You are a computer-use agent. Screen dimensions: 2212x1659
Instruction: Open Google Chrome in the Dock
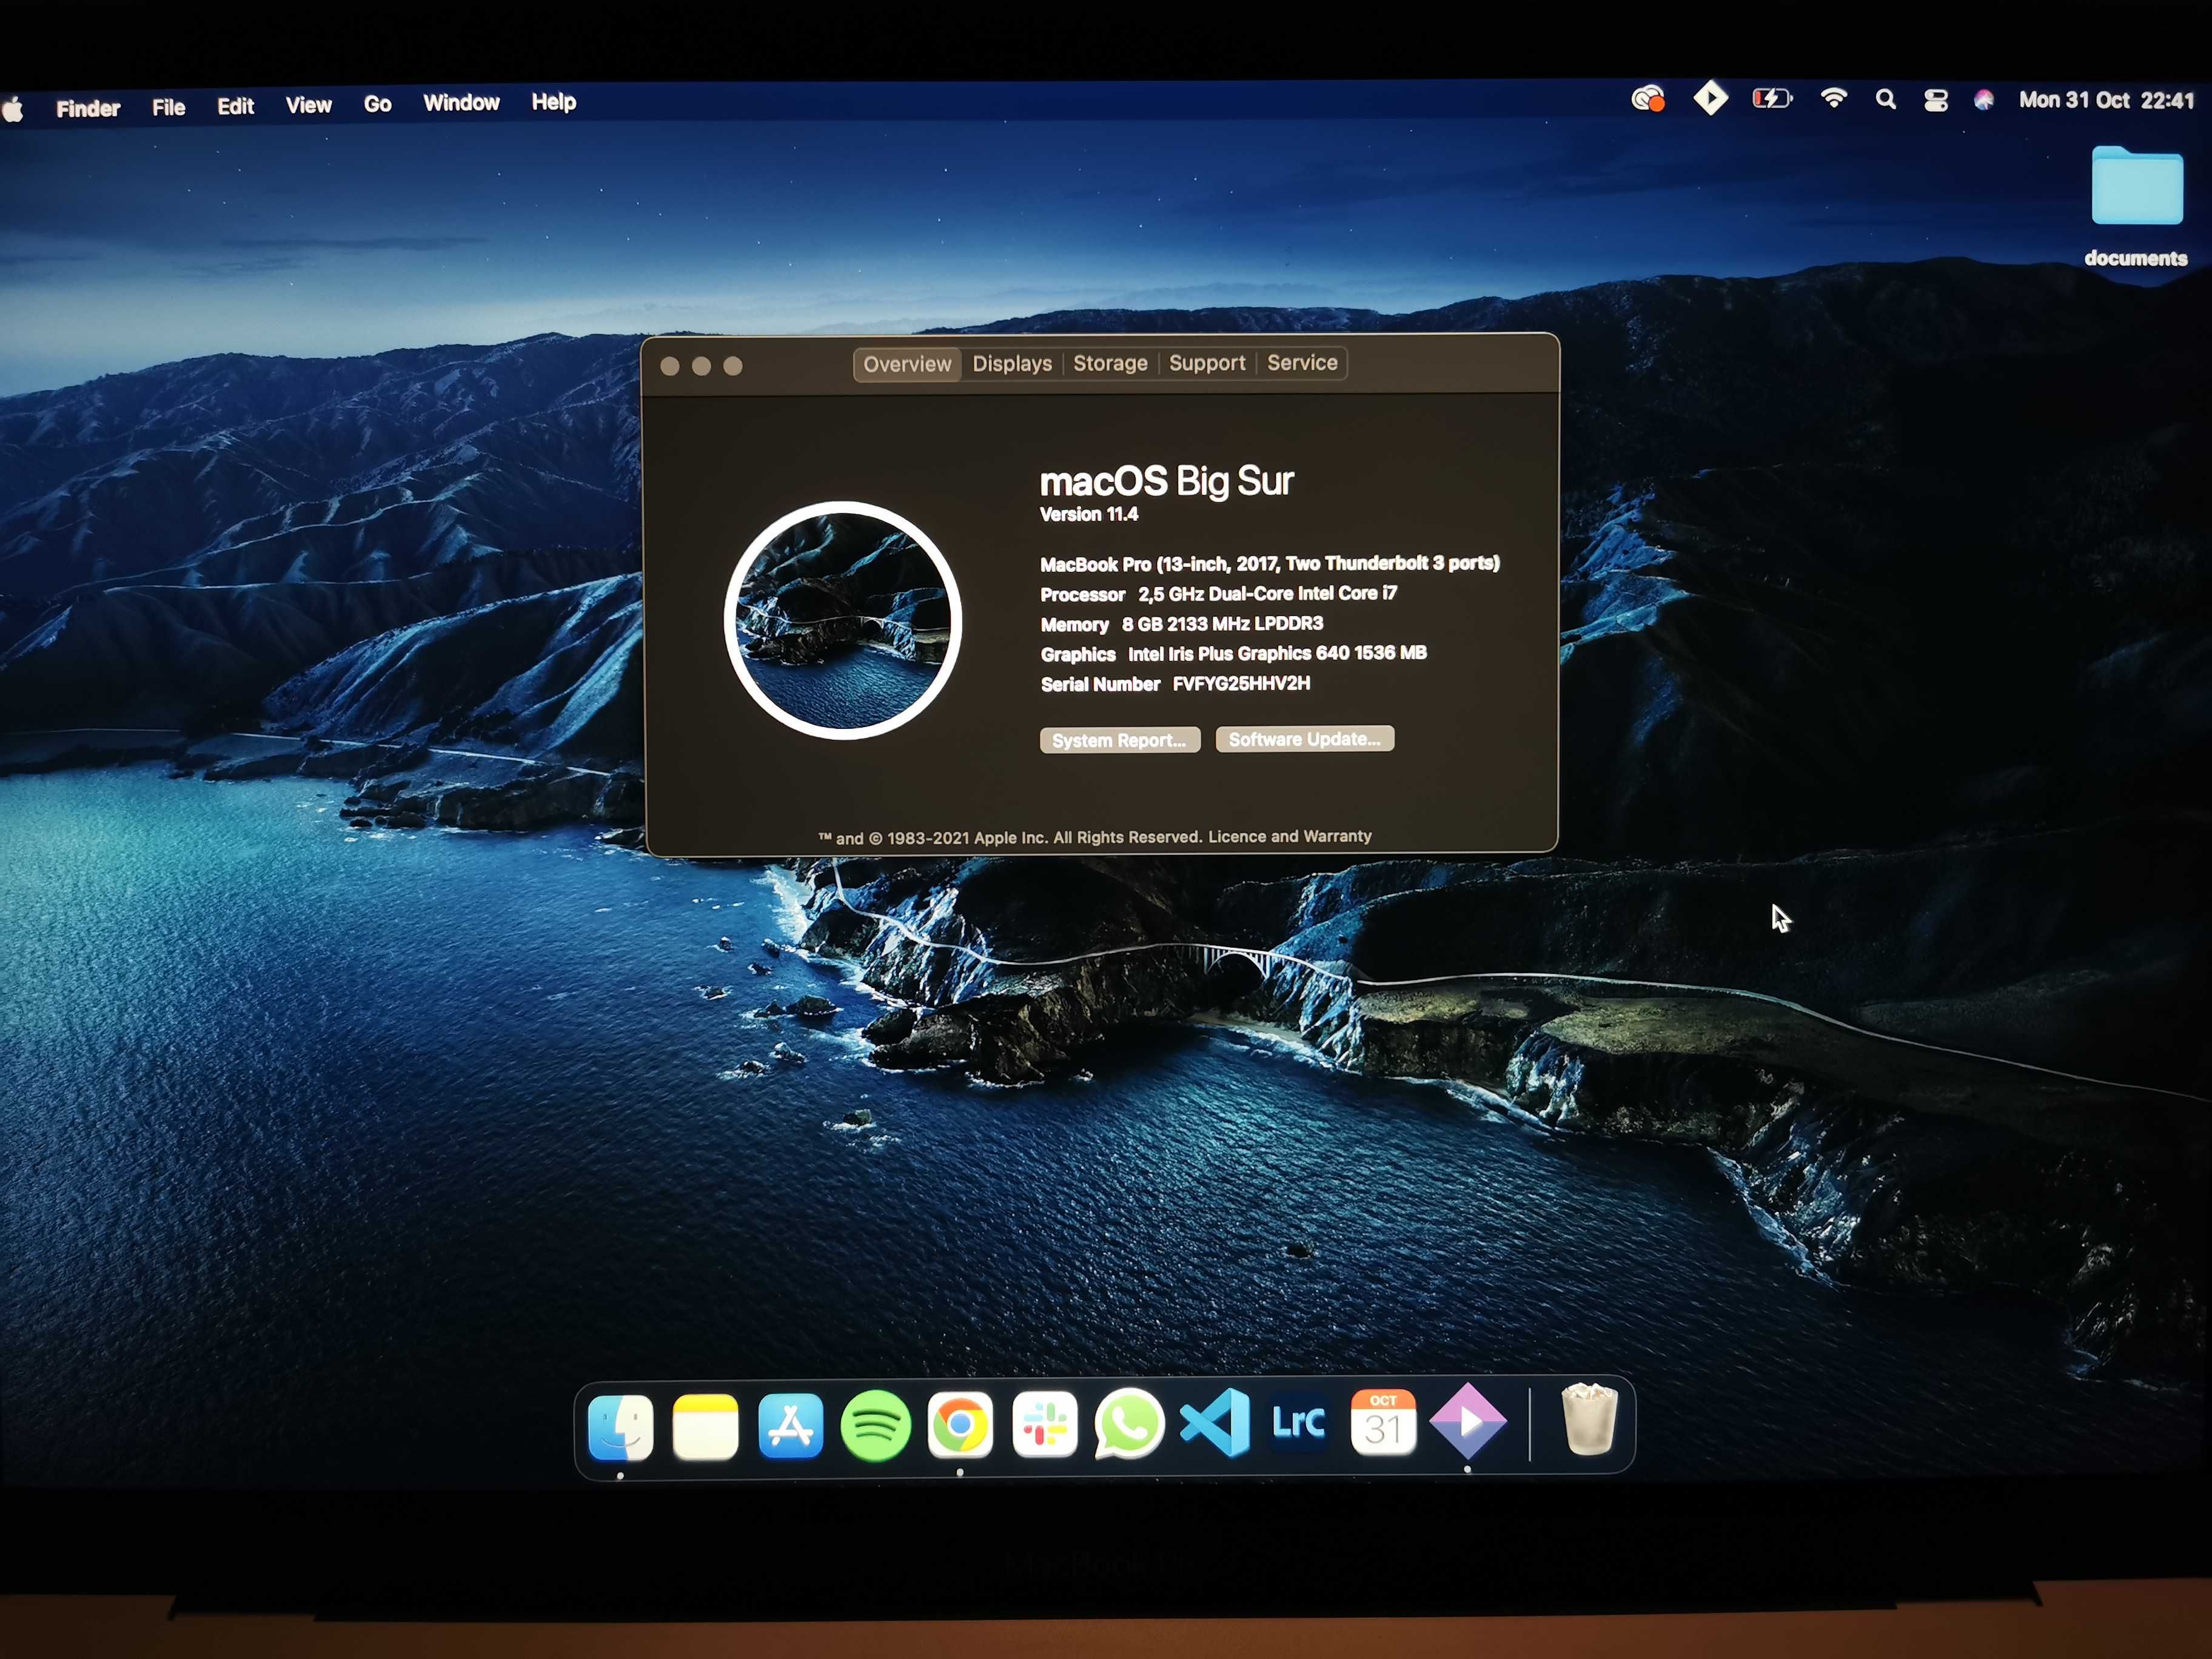tap(960, 1425)
